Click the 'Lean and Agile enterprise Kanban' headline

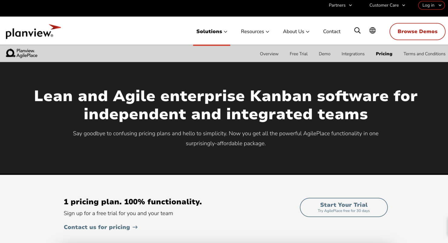point(226,105)
